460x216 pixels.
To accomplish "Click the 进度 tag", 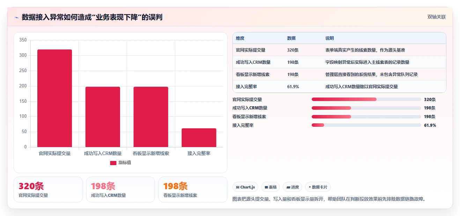I will point(292,187).
